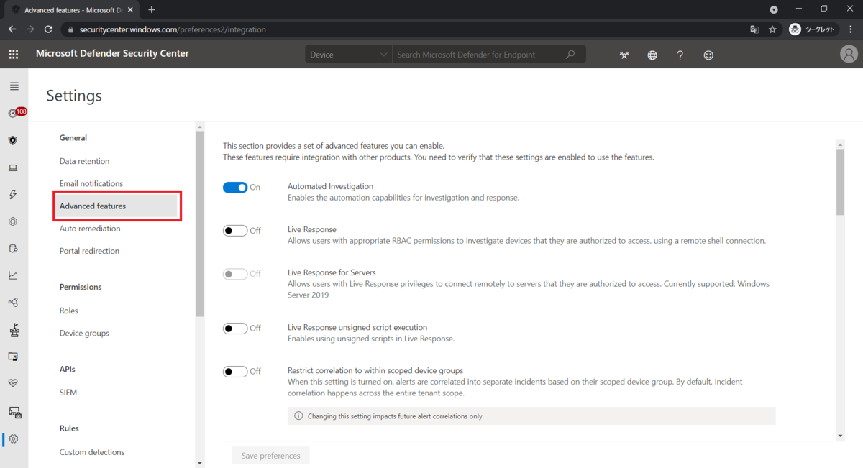Select Email notifications settings item
The image size is (863, 468).
coord(91,183)
